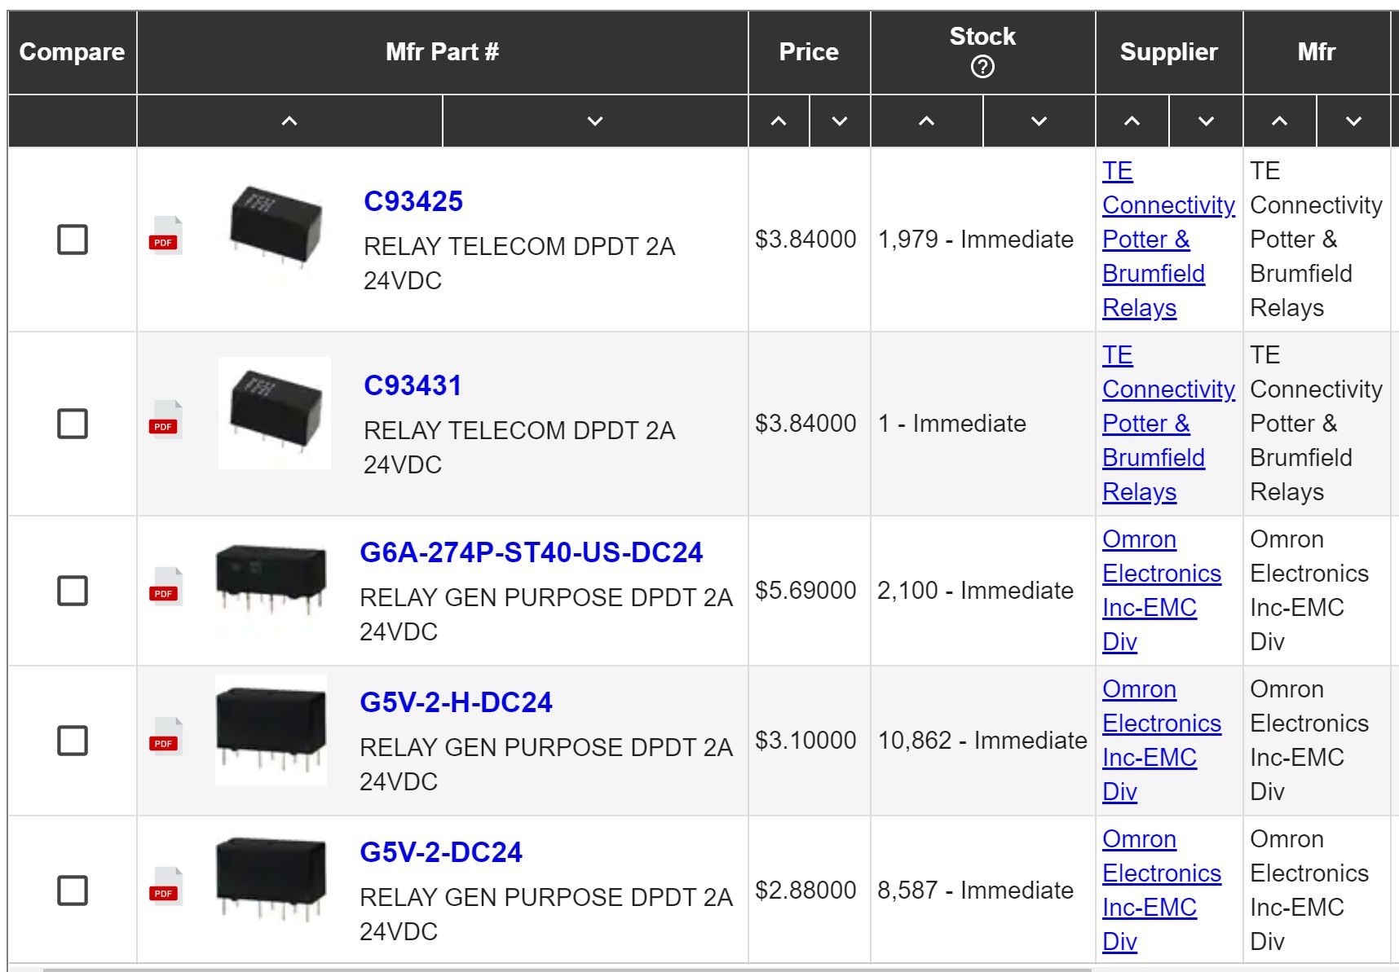
Task: Sort Price descending arrow
Action: coord(840,121)
